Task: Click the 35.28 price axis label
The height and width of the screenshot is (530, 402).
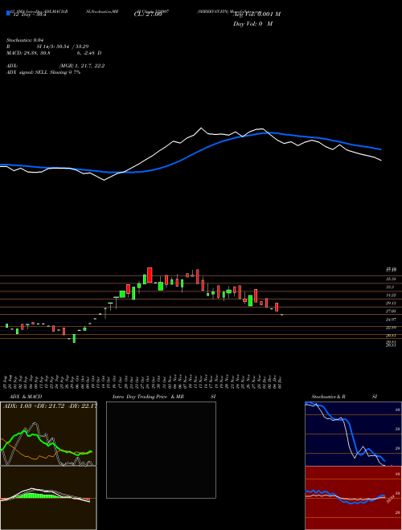Action: pyautogui.click(x=391, y=279)
